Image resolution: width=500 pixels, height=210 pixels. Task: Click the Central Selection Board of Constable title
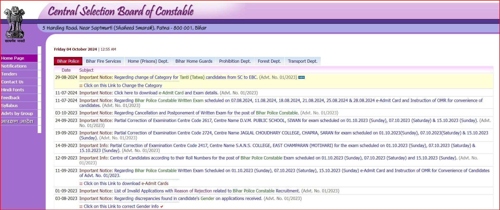click(121, 11)
